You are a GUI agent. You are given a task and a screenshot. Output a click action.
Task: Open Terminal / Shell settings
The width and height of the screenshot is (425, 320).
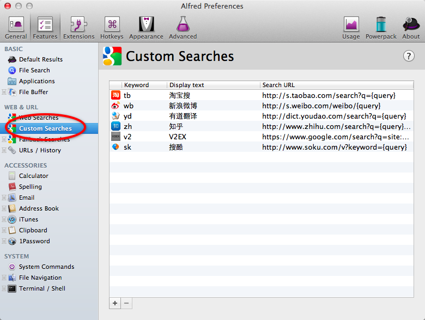point(41,288)
